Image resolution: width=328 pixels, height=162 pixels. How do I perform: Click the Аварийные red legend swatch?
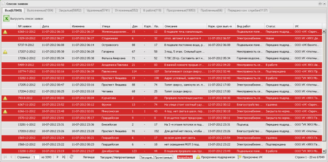click(x=185, y=157)
